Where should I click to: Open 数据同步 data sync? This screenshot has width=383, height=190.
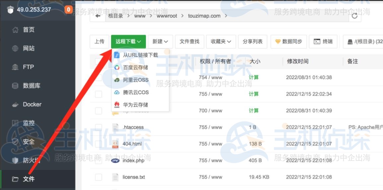(288, 41)
